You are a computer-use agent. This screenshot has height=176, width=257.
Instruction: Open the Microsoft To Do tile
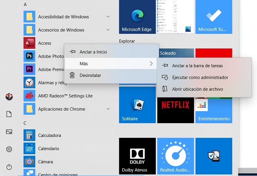coord(214,17)
